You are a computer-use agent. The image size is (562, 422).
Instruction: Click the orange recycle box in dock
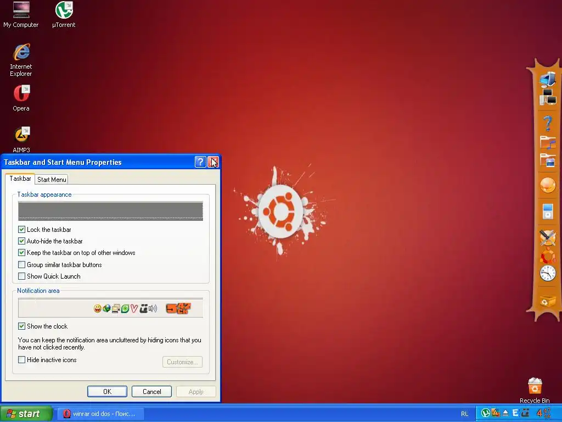[x=548, y=301]
